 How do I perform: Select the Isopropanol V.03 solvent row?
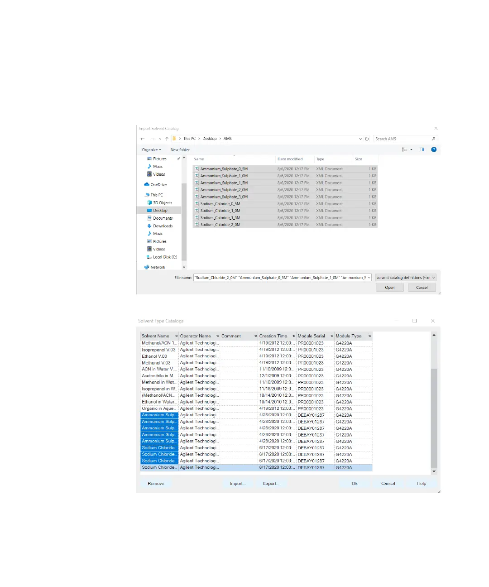coord(256,350)
